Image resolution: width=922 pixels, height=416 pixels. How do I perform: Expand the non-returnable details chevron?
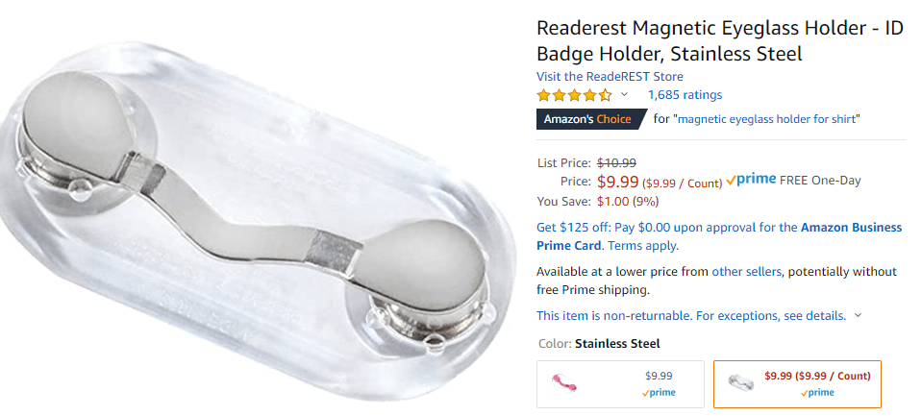tap(858, 315)
